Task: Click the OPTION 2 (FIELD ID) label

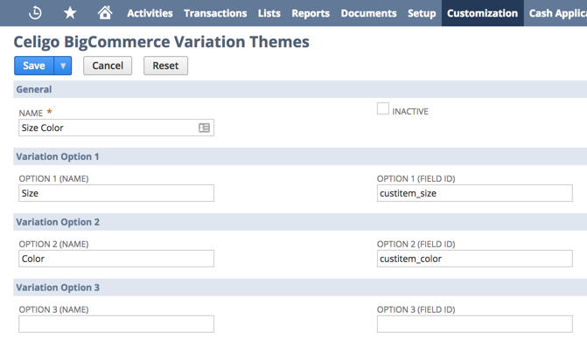Action: [x=416, y=244]
